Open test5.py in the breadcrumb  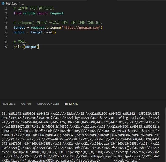12,4
